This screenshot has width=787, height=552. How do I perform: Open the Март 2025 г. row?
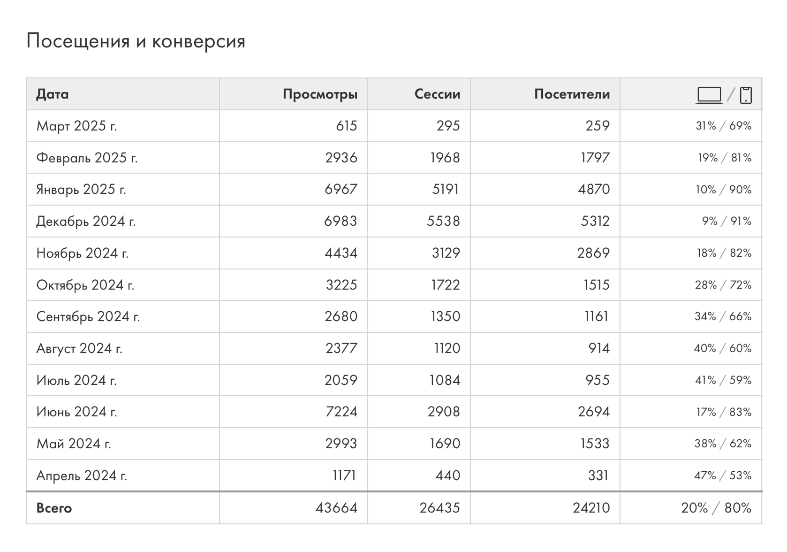tap(394, 126)
